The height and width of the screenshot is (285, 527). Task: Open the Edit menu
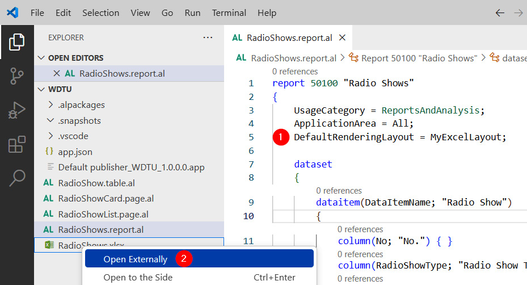(x=63, y=13)
